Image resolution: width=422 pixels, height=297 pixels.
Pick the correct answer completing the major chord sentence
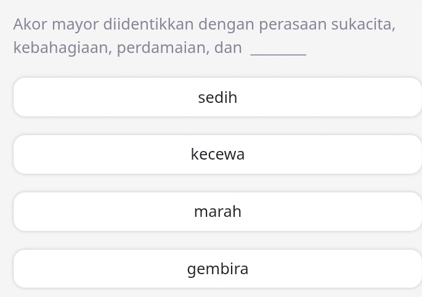(x=217, y=269)
